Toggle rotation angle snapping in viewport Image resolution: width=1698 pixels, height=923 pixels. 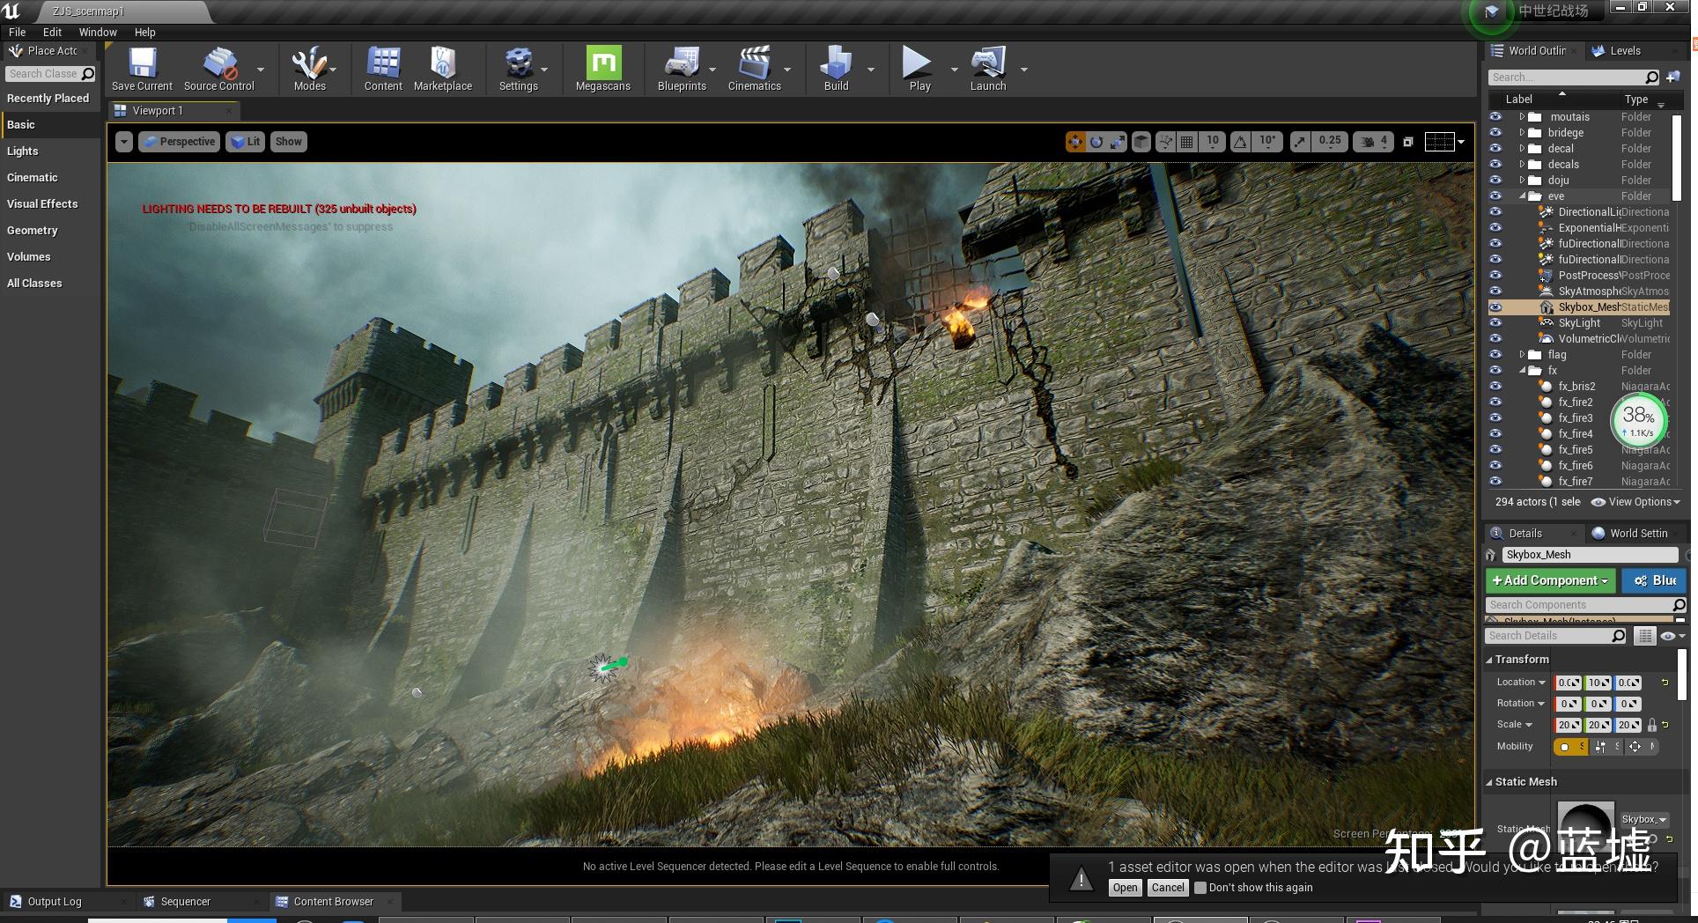(x=1240, y=142)
